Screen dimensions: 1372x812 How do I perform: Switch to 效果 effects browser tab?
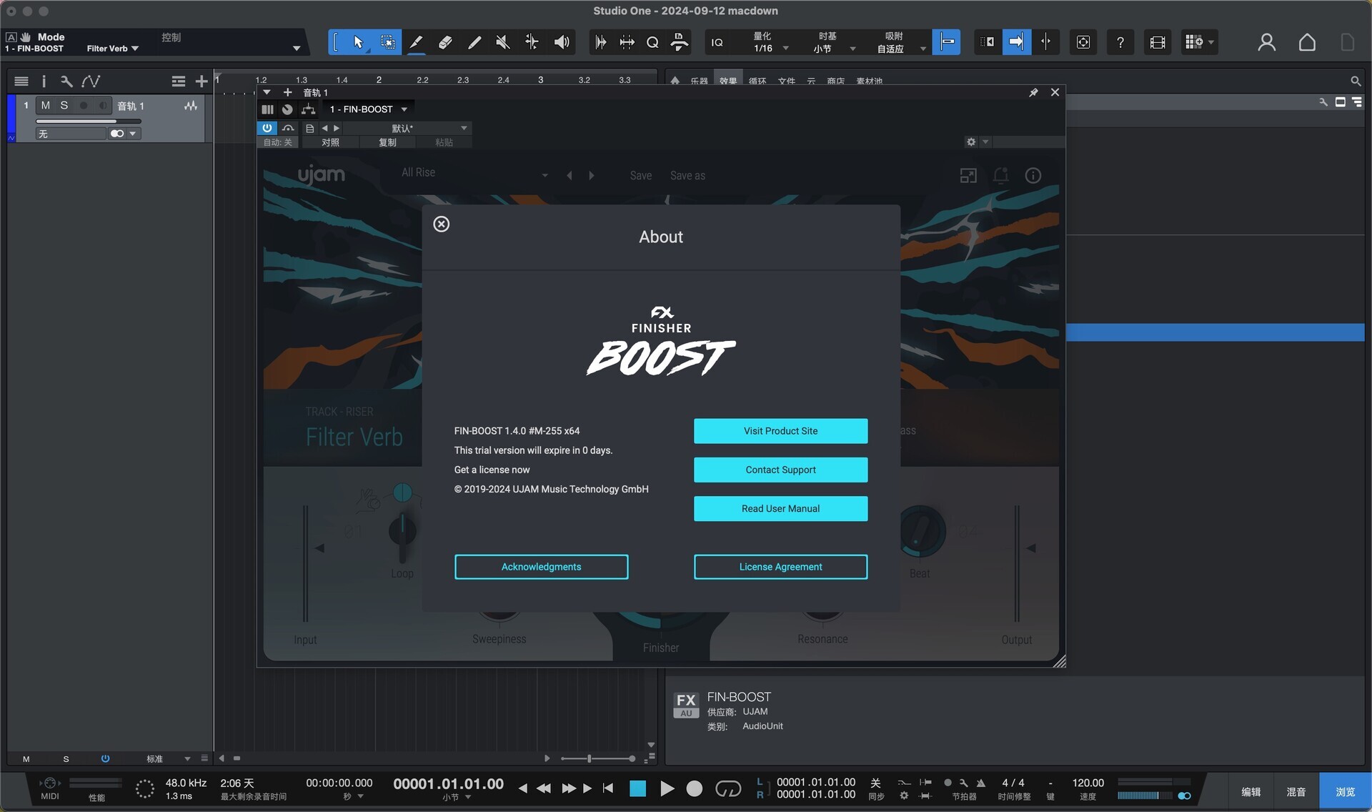727,81
